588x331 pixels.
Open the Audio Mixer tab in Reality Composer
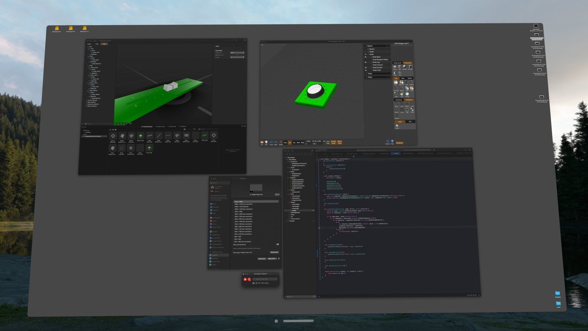coord(172,127)
